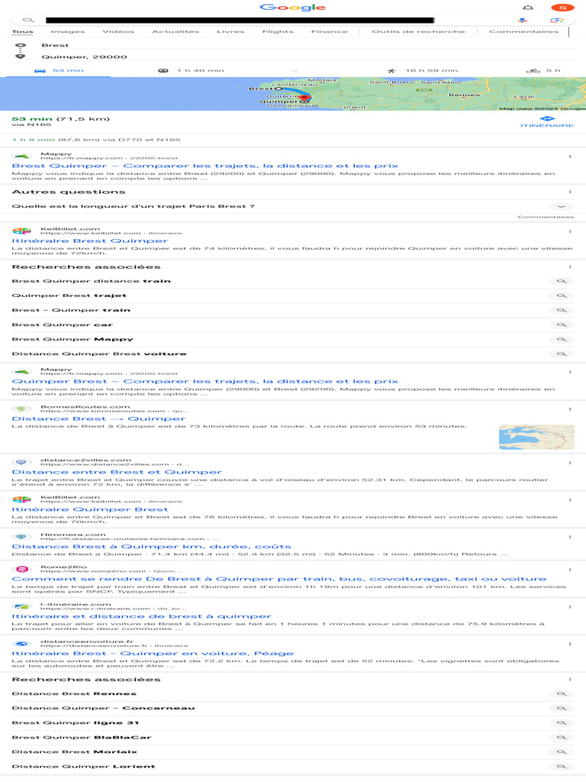The image size is (586, 782).
Task: Open options for BonnesRoutes result
Action: [569, 409]
